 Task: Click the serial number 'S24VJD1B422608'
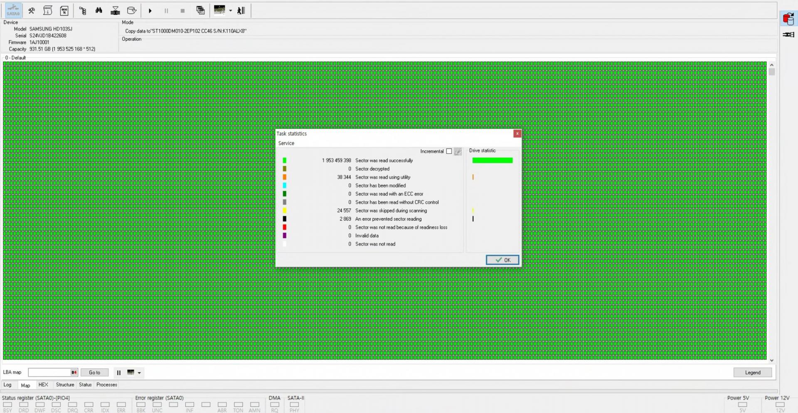[48, 36]
